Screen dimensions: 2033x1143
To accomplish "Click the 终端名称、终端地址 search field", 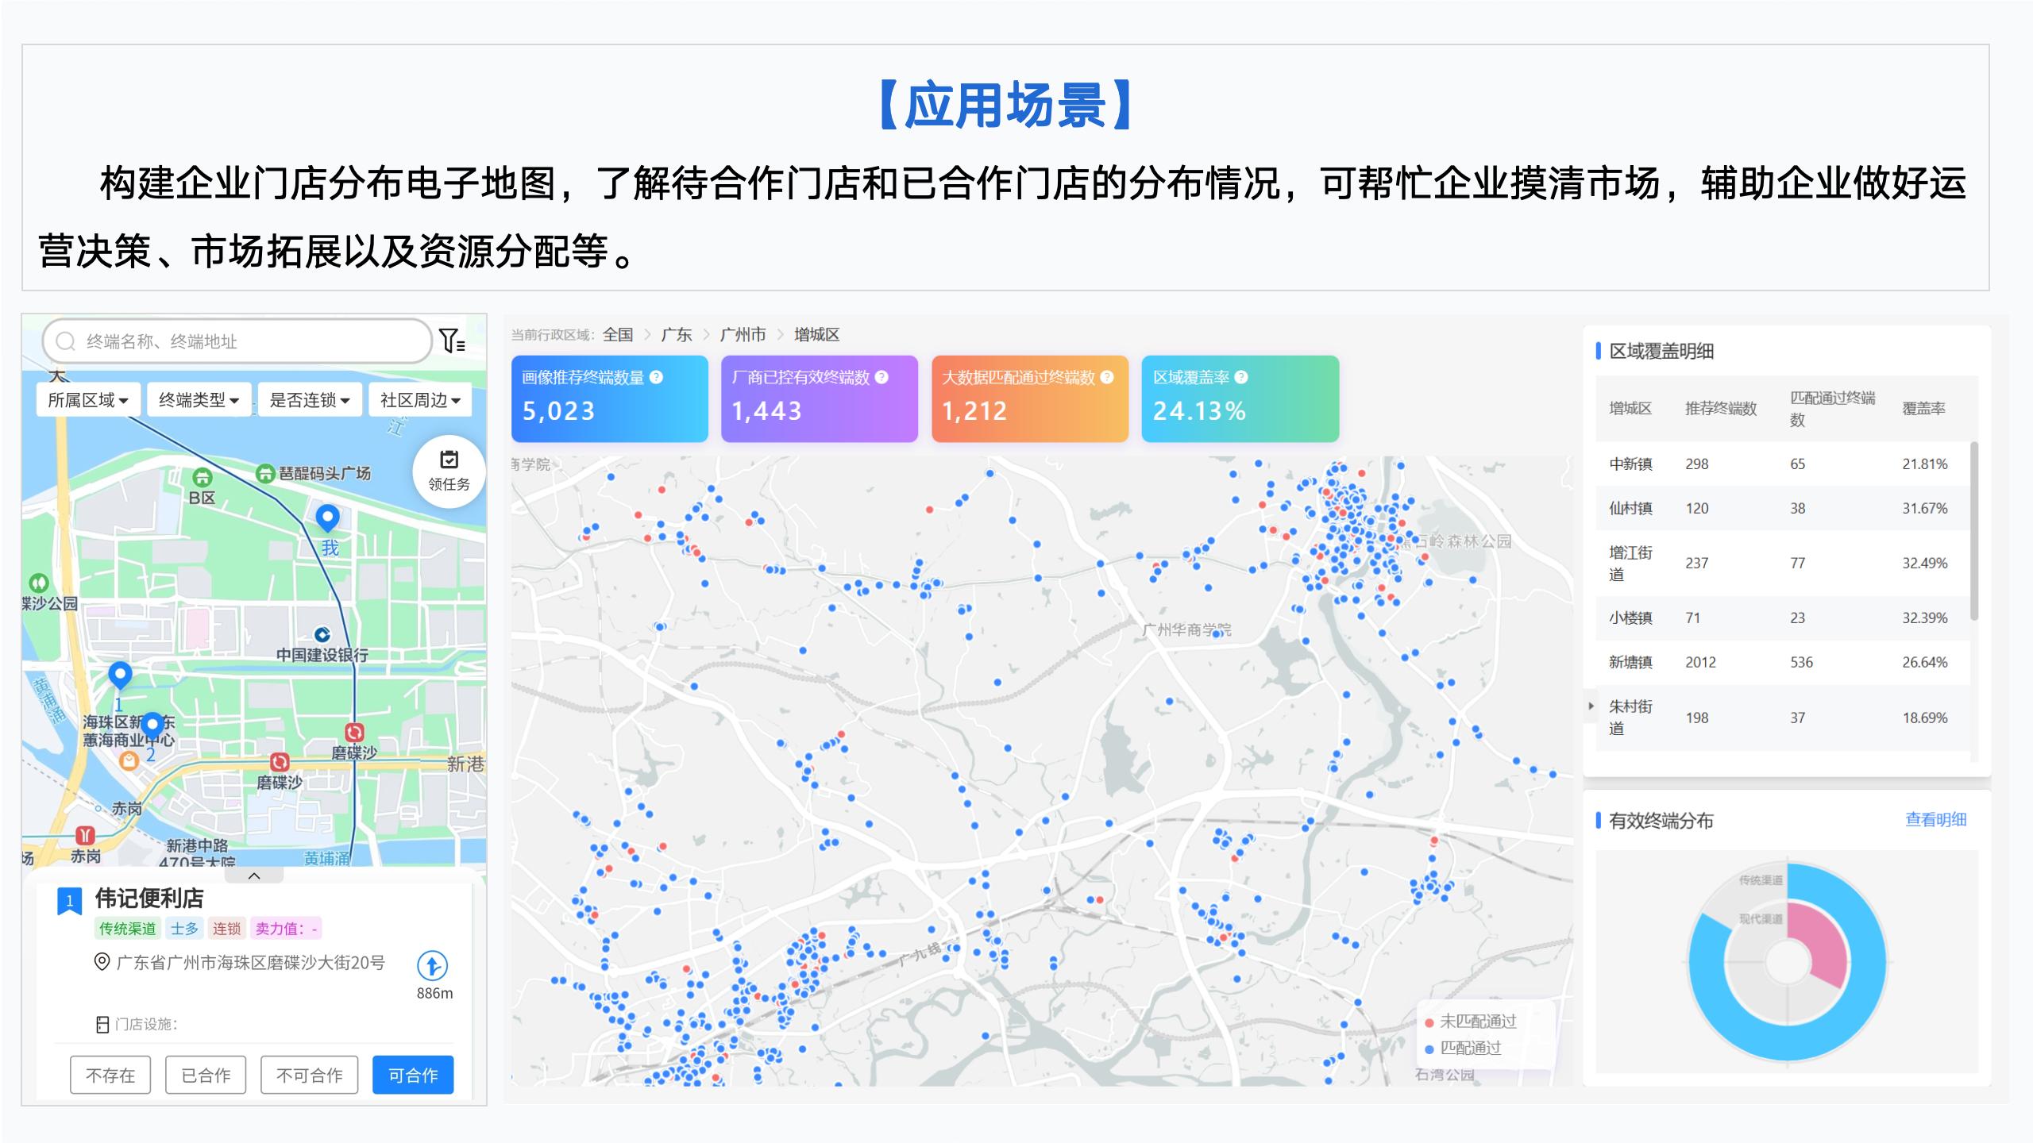I will click(237, 341).
